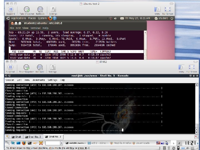Screen dimensions: 200x150
Task: Click Konsole scrollbar down arrow at bottom
Action: tap(197, 132)
